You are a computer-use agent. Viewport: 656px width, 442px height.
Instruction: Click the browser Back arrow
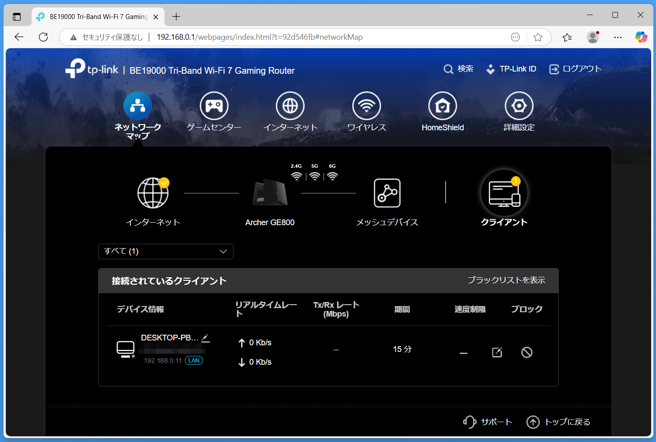19,37
